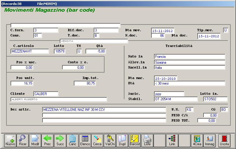Select the Qtà field showing -5,00
This screenshot has height=149, width=236.
pos(96,51)
